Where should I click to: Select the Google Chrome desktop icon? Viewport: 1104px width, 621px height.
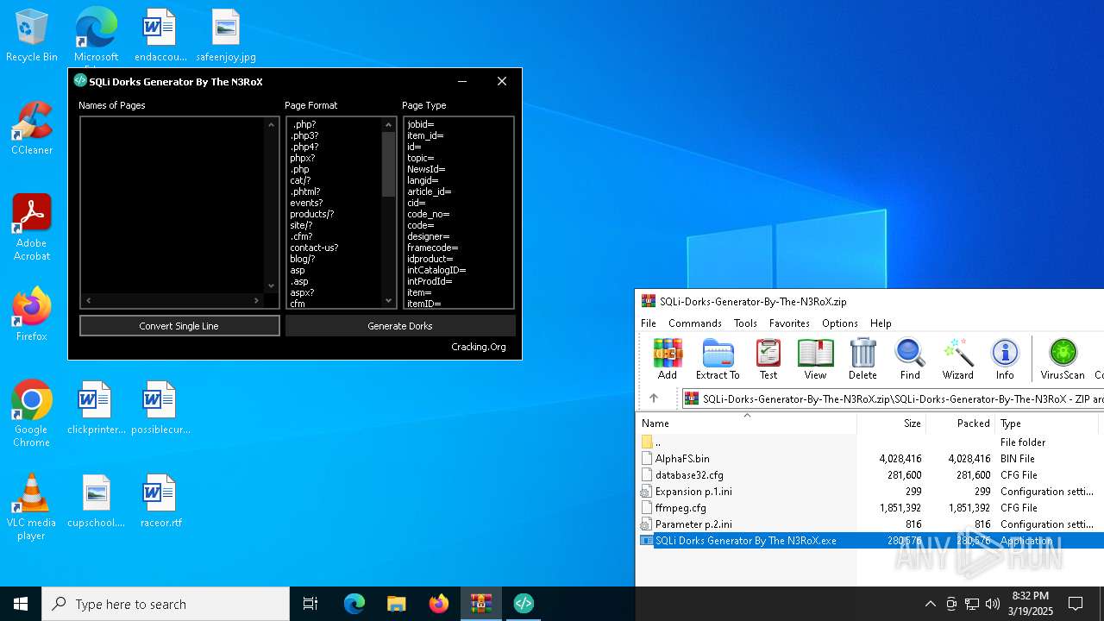click(x=32, y=414)
